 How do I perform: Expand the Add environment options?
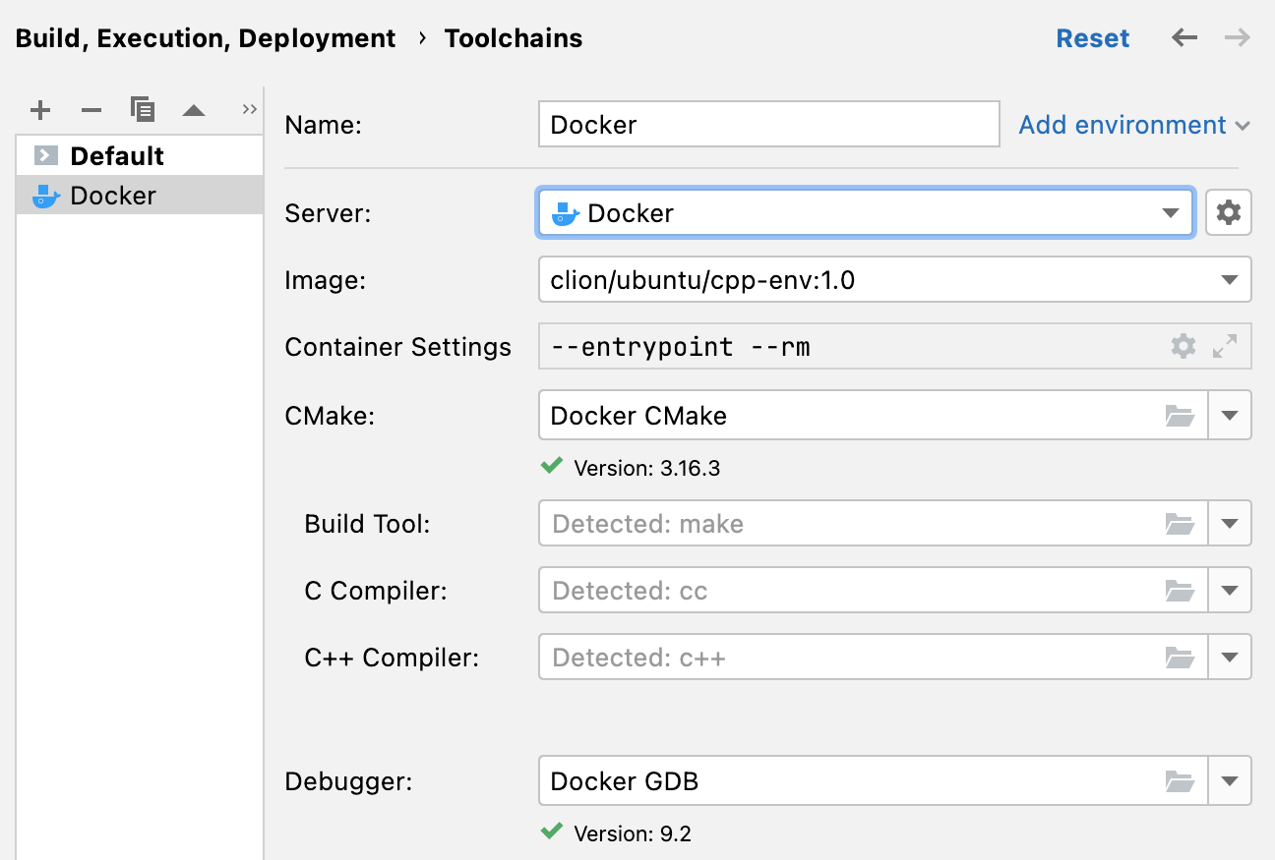1133,125
